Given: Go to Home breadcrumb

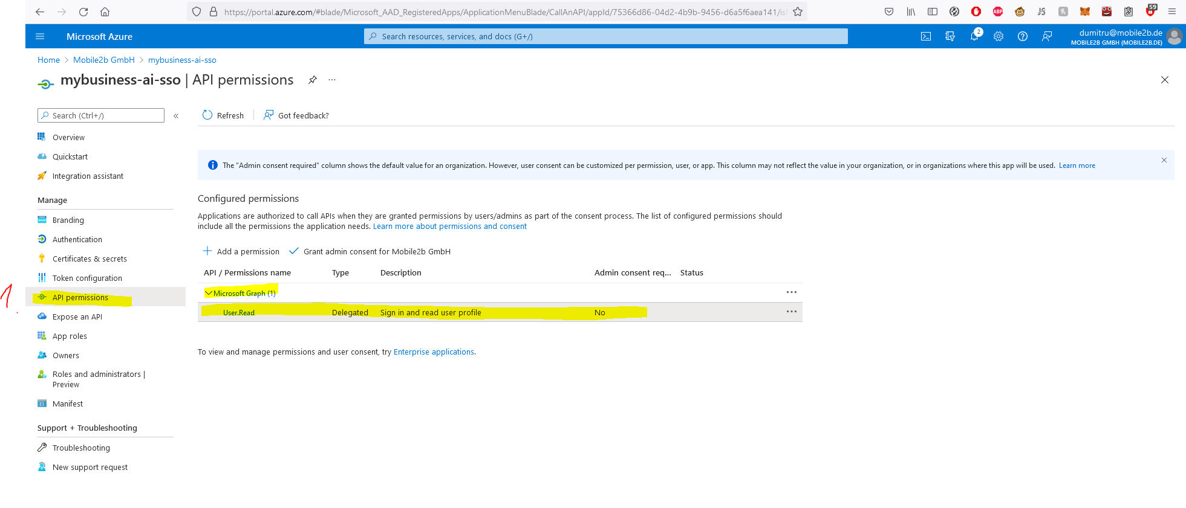Looking at the screenshot, I should [x=48, y=60].
